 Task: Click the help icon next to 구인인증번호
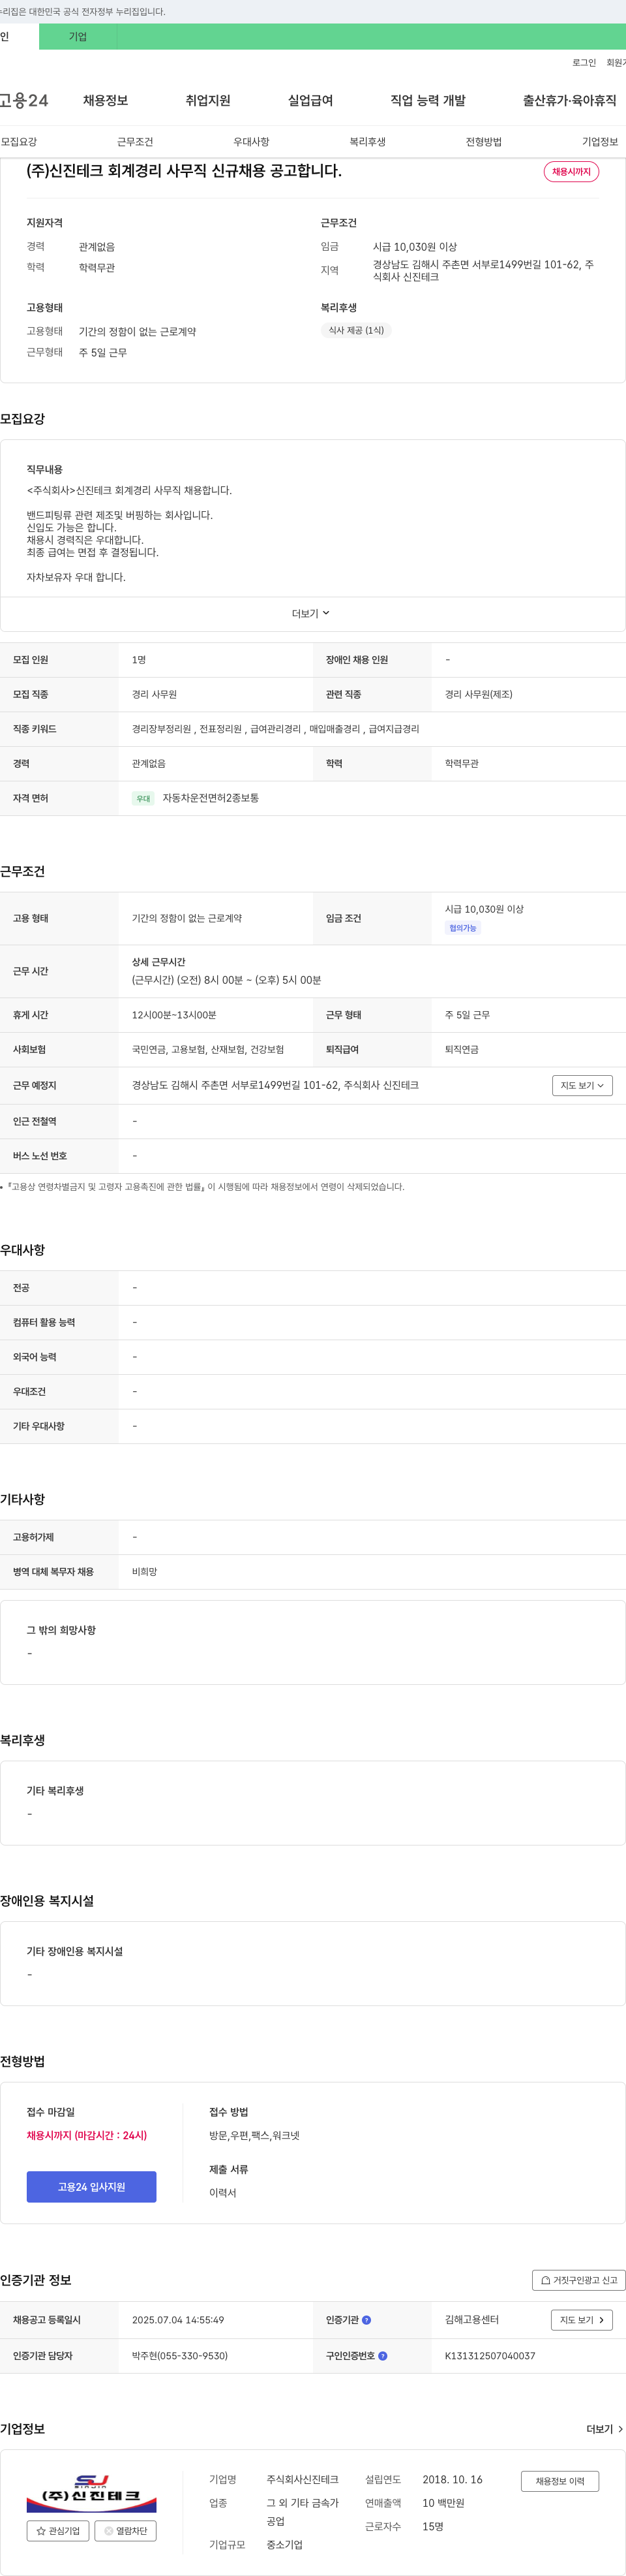(x=382, y=2355)
